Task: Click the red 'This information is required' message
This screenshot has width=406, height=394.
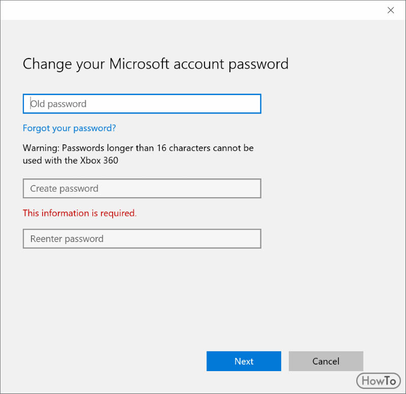Action: [x=80, y=213]
